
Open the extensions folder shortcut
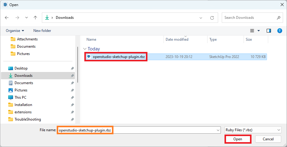click(20, 112)
